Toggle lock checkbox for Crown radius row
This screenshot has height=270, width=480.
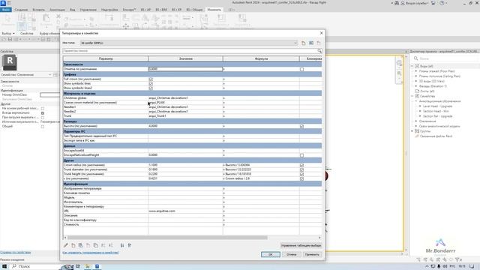tap(301, 165)
